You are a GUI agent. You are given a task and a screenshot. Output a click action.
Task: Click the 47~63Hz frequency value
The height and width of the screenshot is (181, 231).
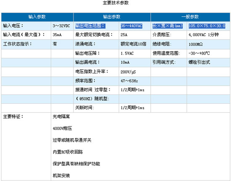(129, 81)
